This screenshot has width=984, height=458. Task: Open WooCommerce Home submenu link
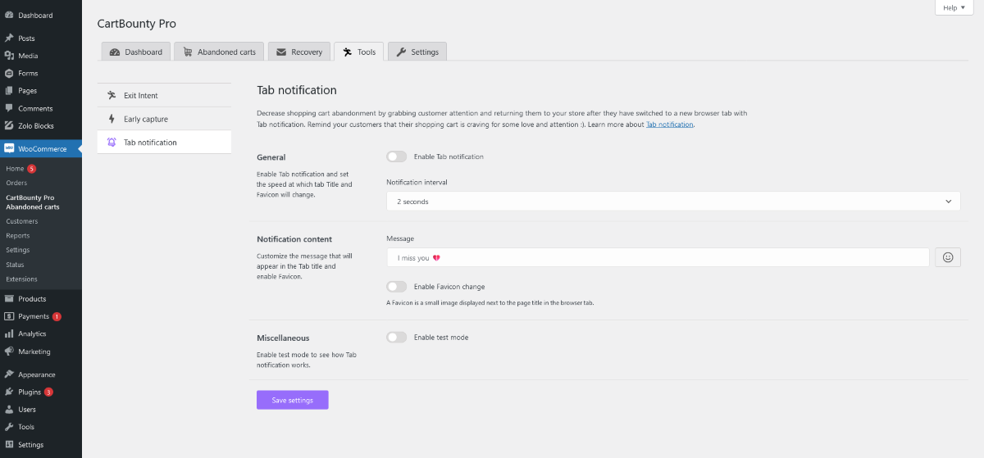point(15,168)
